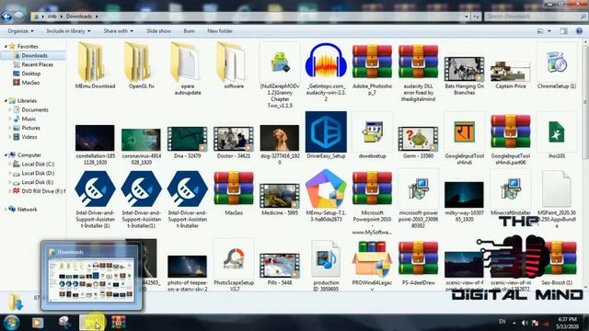Select audacity DLL error fixed archive
Image resolution: width=589 pixels, height=331 pixels.
[x=418, y=72]
